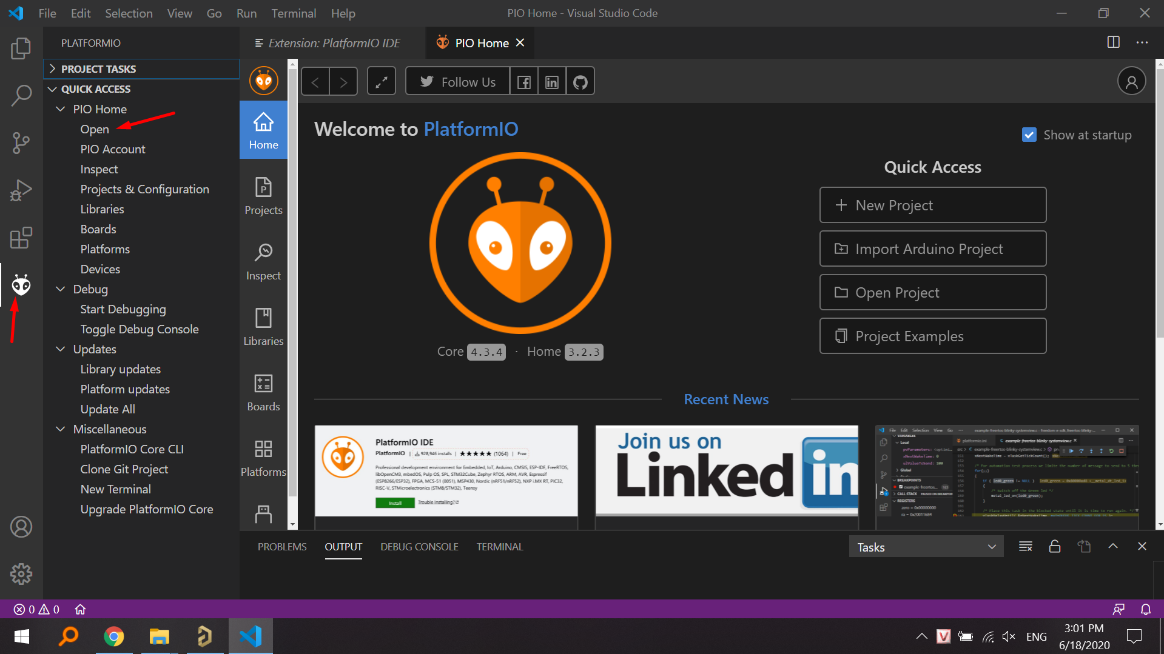Click the New Project button

pos(932,205)
